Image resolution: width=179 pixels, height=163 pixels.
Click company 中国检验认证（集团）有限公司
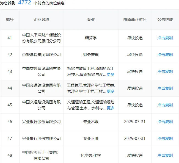41,155
